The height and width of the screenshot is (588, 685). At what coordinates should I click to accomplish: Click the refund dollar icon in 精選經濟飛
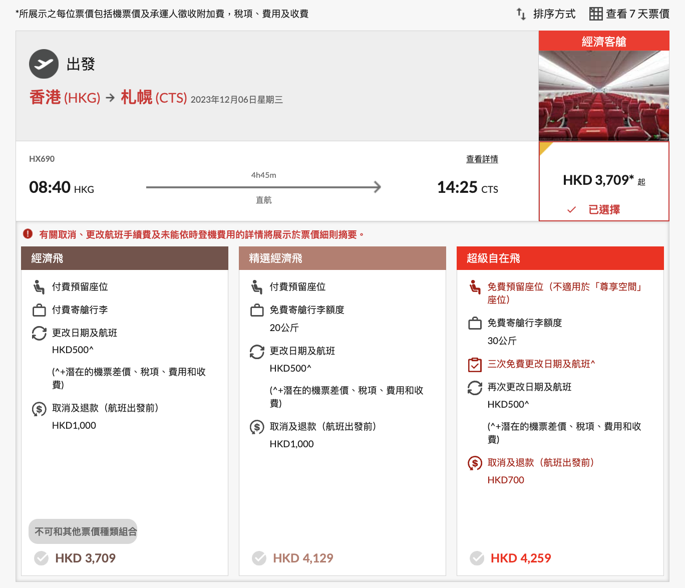click(x=257, y=427)
